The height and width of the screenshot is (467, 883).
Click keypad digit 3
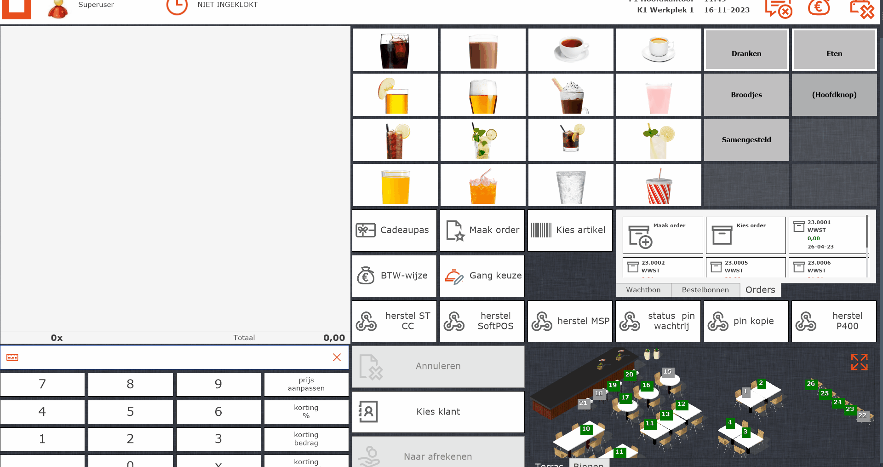coord(218,439)
